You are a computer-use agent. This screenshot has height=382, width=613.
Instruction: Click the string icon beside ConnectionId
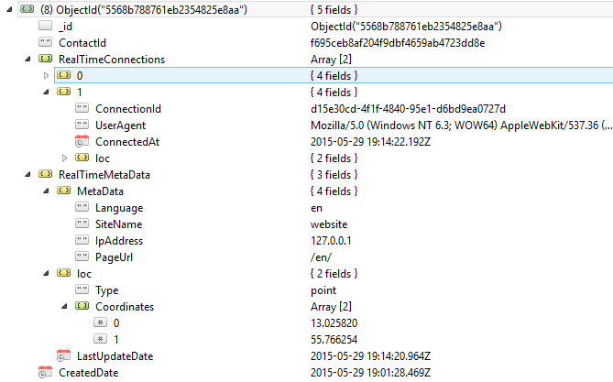point(82,108)
